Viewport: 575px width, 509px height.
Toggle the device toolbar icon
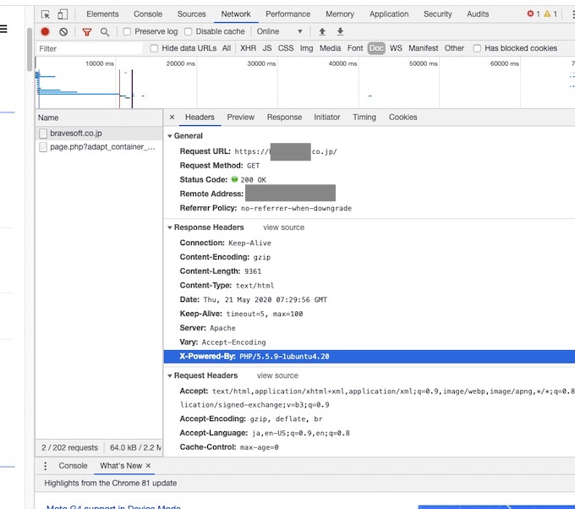[63, 14]
